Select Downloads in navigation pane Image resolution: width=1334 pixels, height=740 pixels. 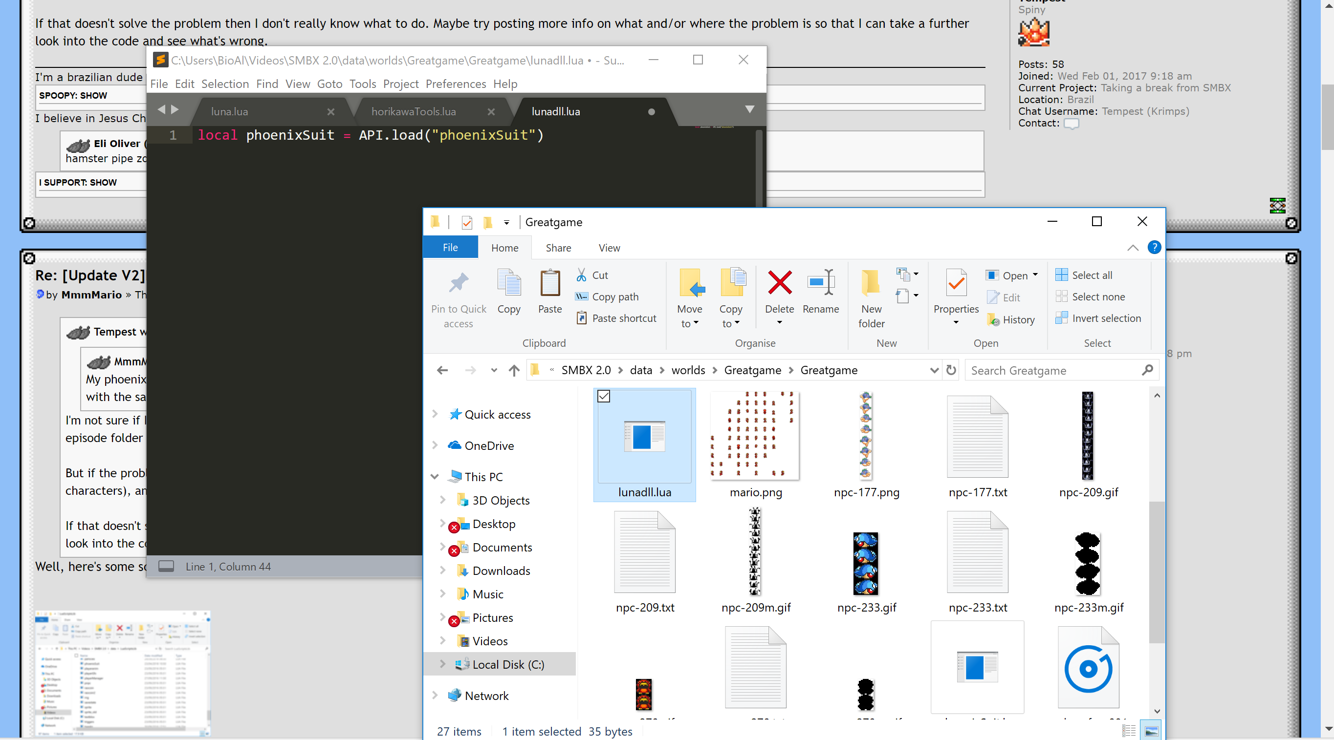(501, 571)
